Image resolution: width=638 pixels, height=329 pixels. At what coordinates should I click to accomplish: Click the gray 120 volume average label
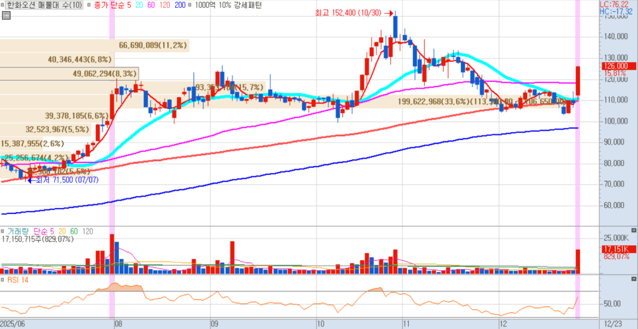(x=87, y=231)
